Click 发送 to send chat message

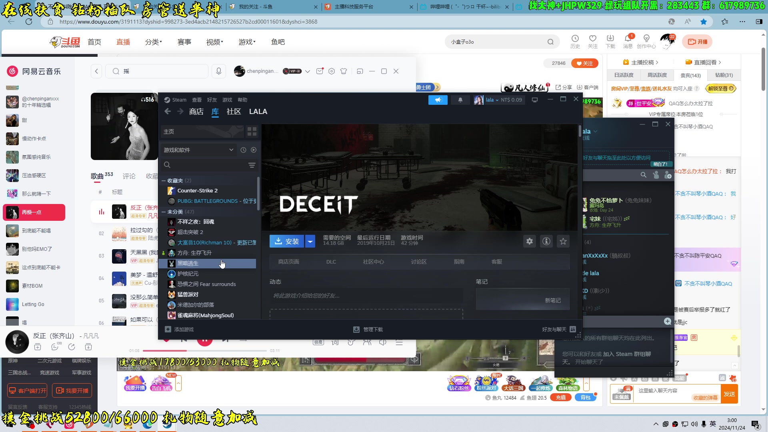pyautogui.click(x=729, y=394)
